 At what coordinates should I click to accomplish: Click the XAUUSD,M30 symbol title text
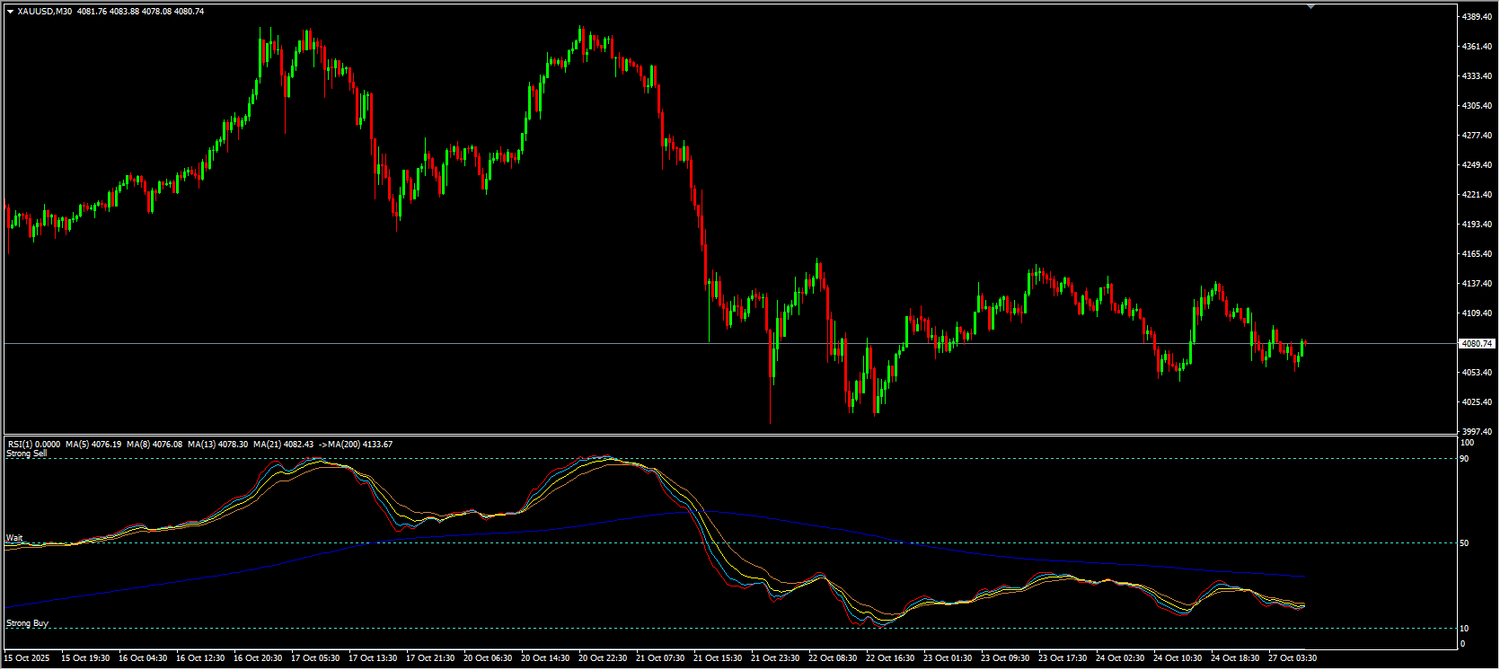45,12
